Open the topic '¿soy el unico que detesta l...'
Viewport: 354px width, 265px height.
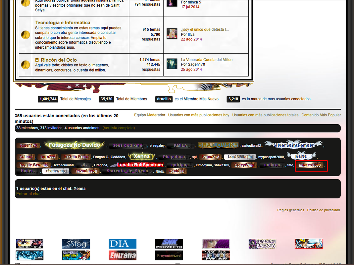click(205, 29)
